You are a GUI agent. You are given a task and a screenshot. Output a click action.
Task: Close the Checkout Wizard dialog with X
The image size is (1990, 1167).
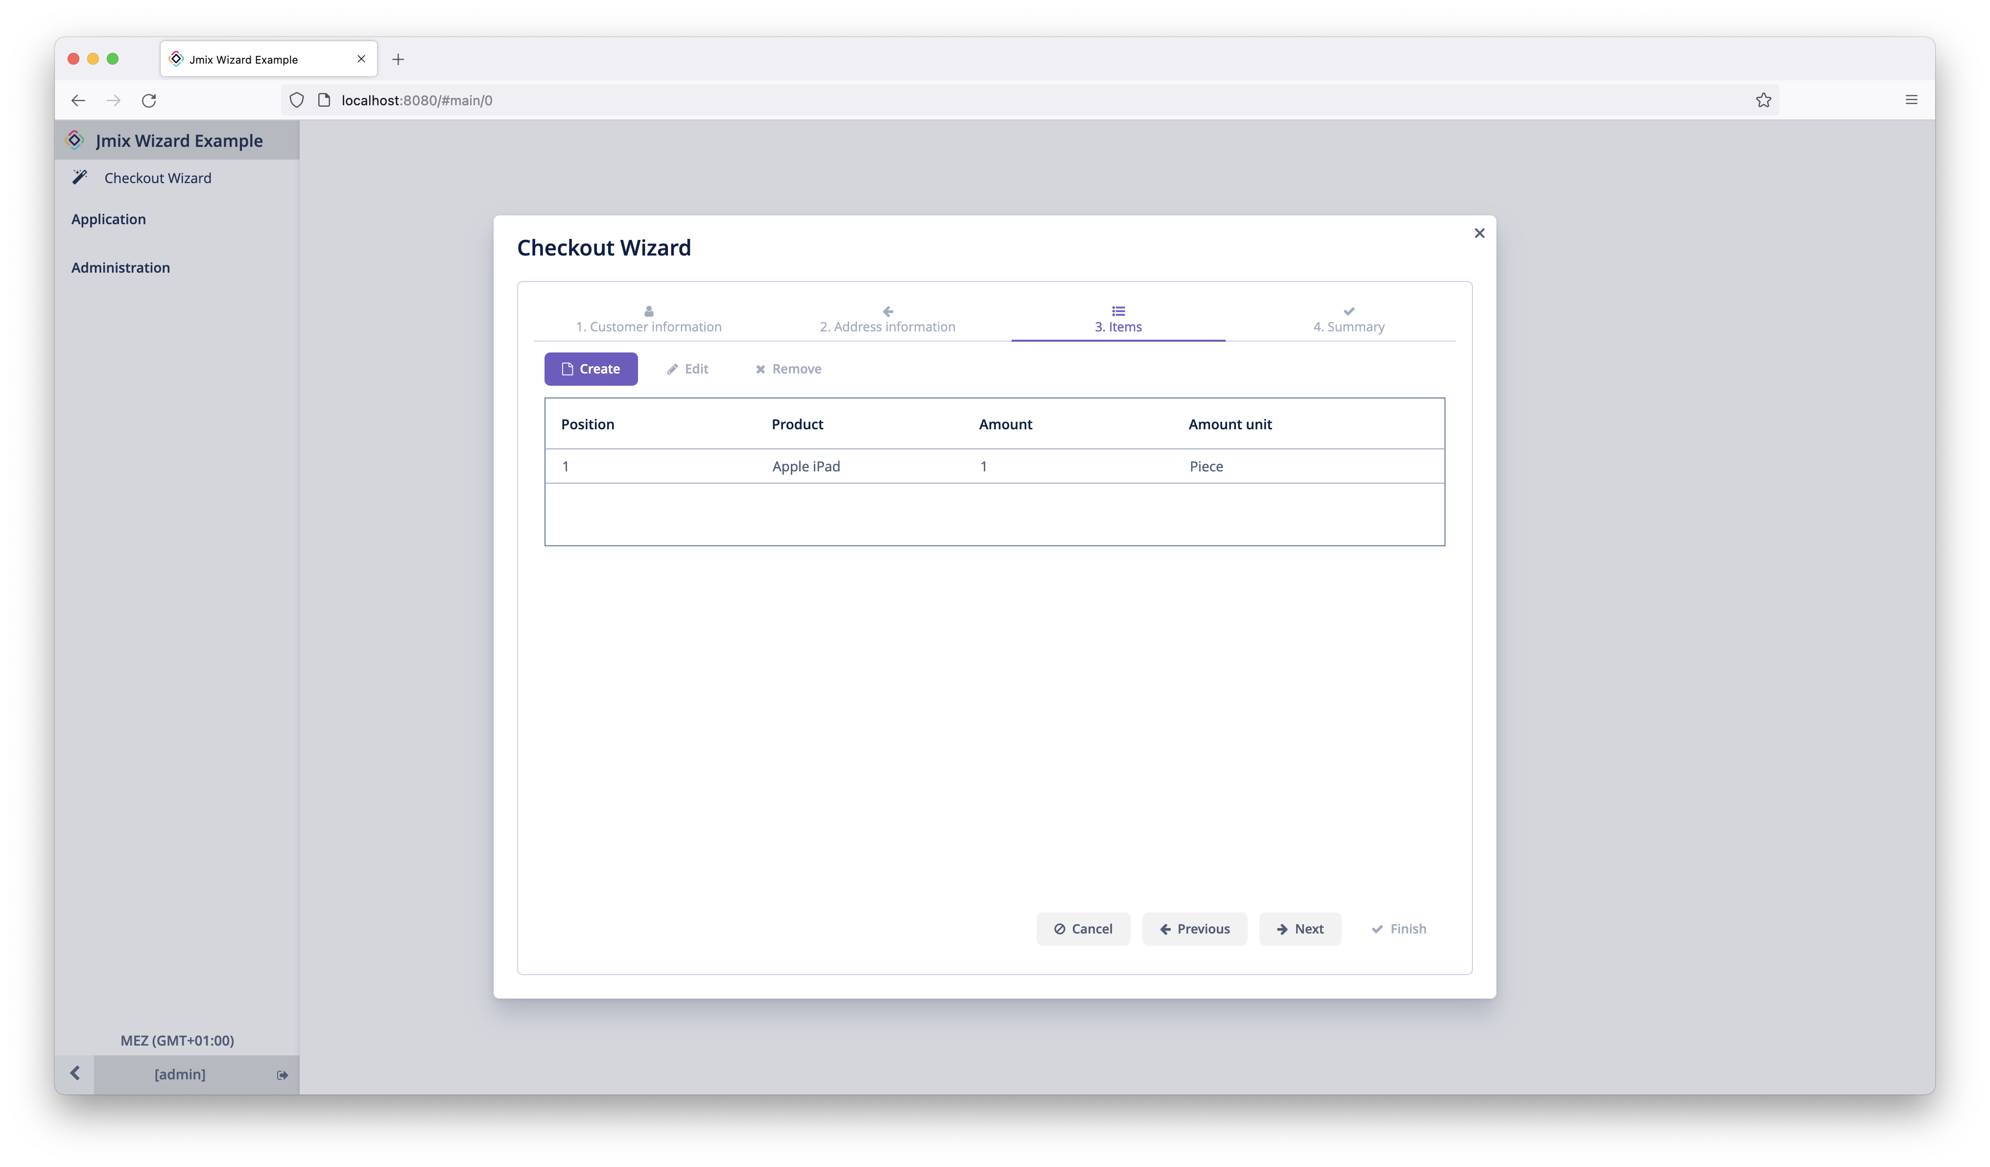coord(1479,233)
